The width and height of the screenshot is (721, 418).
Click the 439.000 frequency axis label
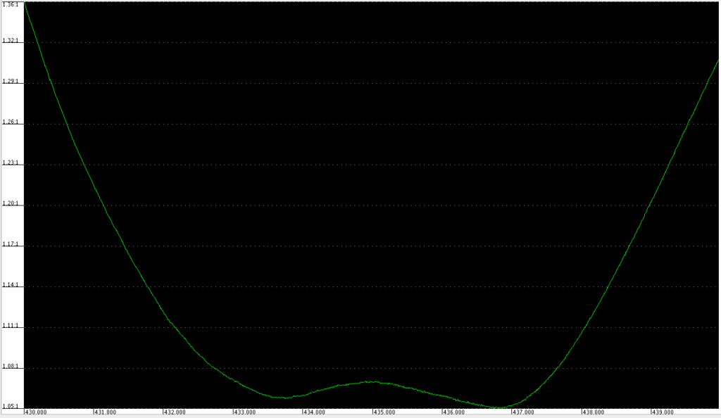[x=663, y=412]
